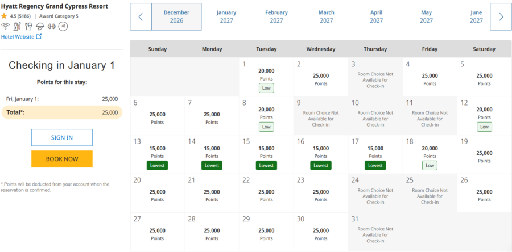Screen dimensions: 512x252
Task: Click the Wednesday column header
Action: point(321,49)
